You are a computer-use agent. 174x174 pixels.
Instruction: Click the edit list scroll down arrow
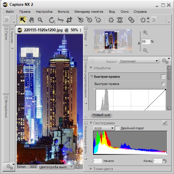click(x=169, y=108)
